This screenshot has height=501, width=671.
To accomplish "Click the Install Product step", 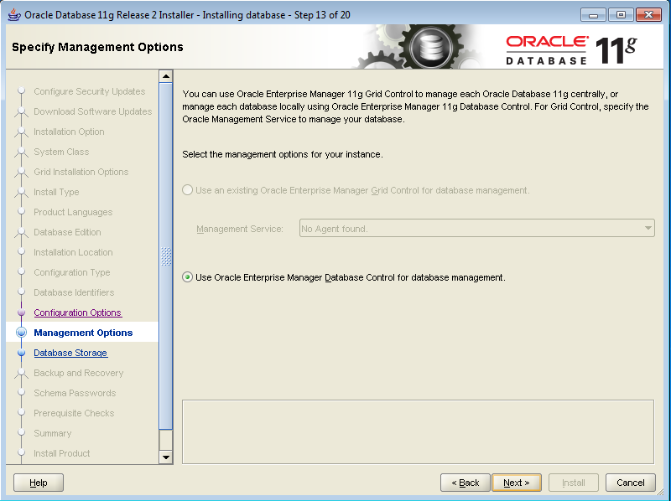I will point(61,453).
